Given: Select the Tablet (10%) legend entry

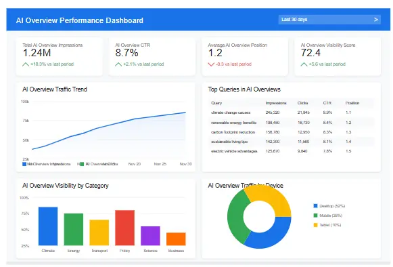Looking at the screenshot, I should pyautogui.click(x=327, y=225).
